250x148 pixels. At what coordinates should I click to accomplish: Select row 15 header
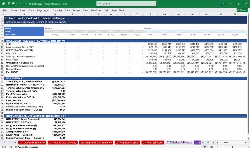[x=2, y=63]
